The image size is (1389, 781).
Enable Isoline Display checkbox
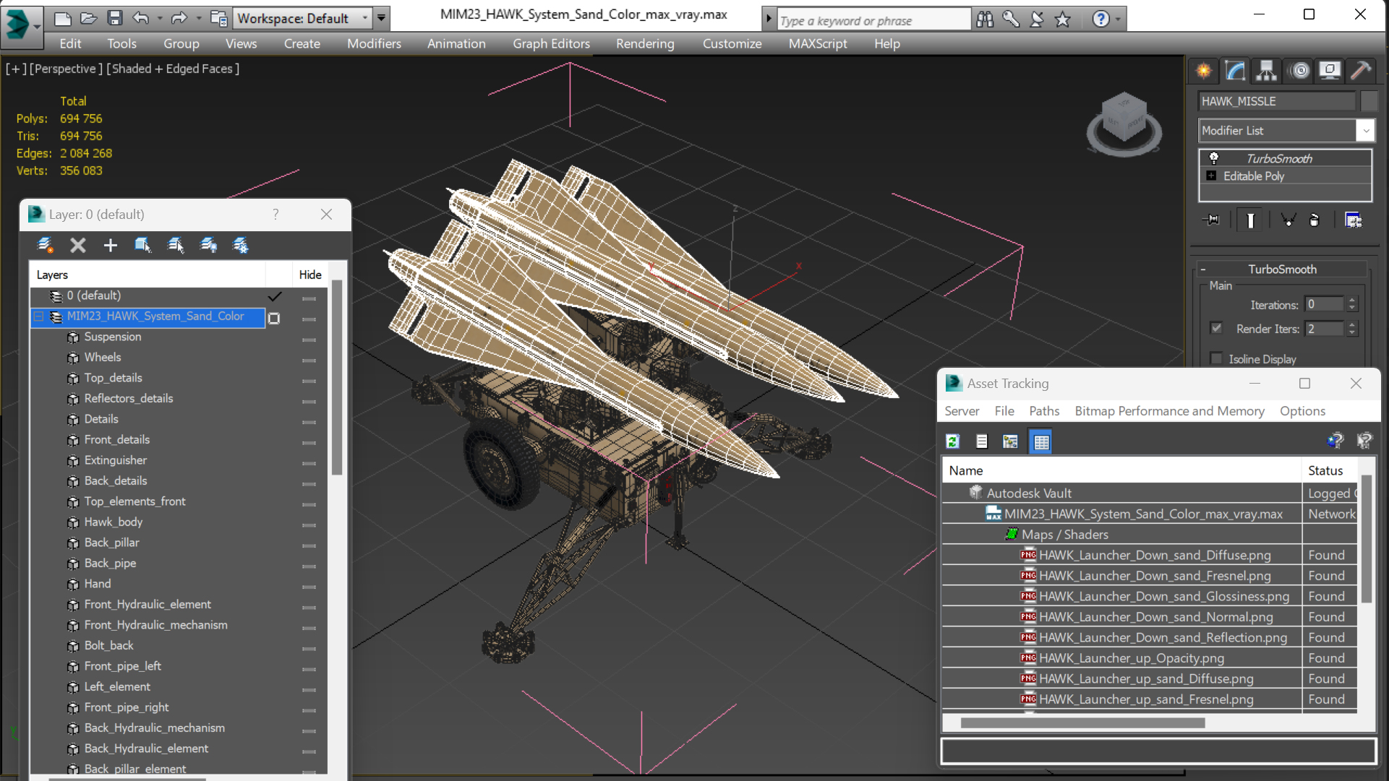[x=1216, y=359]
